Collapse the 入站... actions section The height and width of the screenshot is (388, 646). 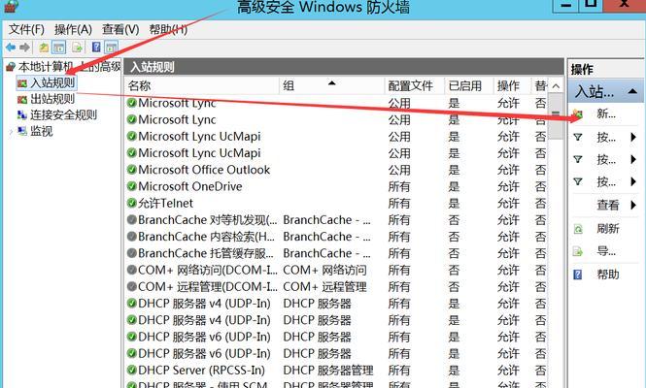632,92
